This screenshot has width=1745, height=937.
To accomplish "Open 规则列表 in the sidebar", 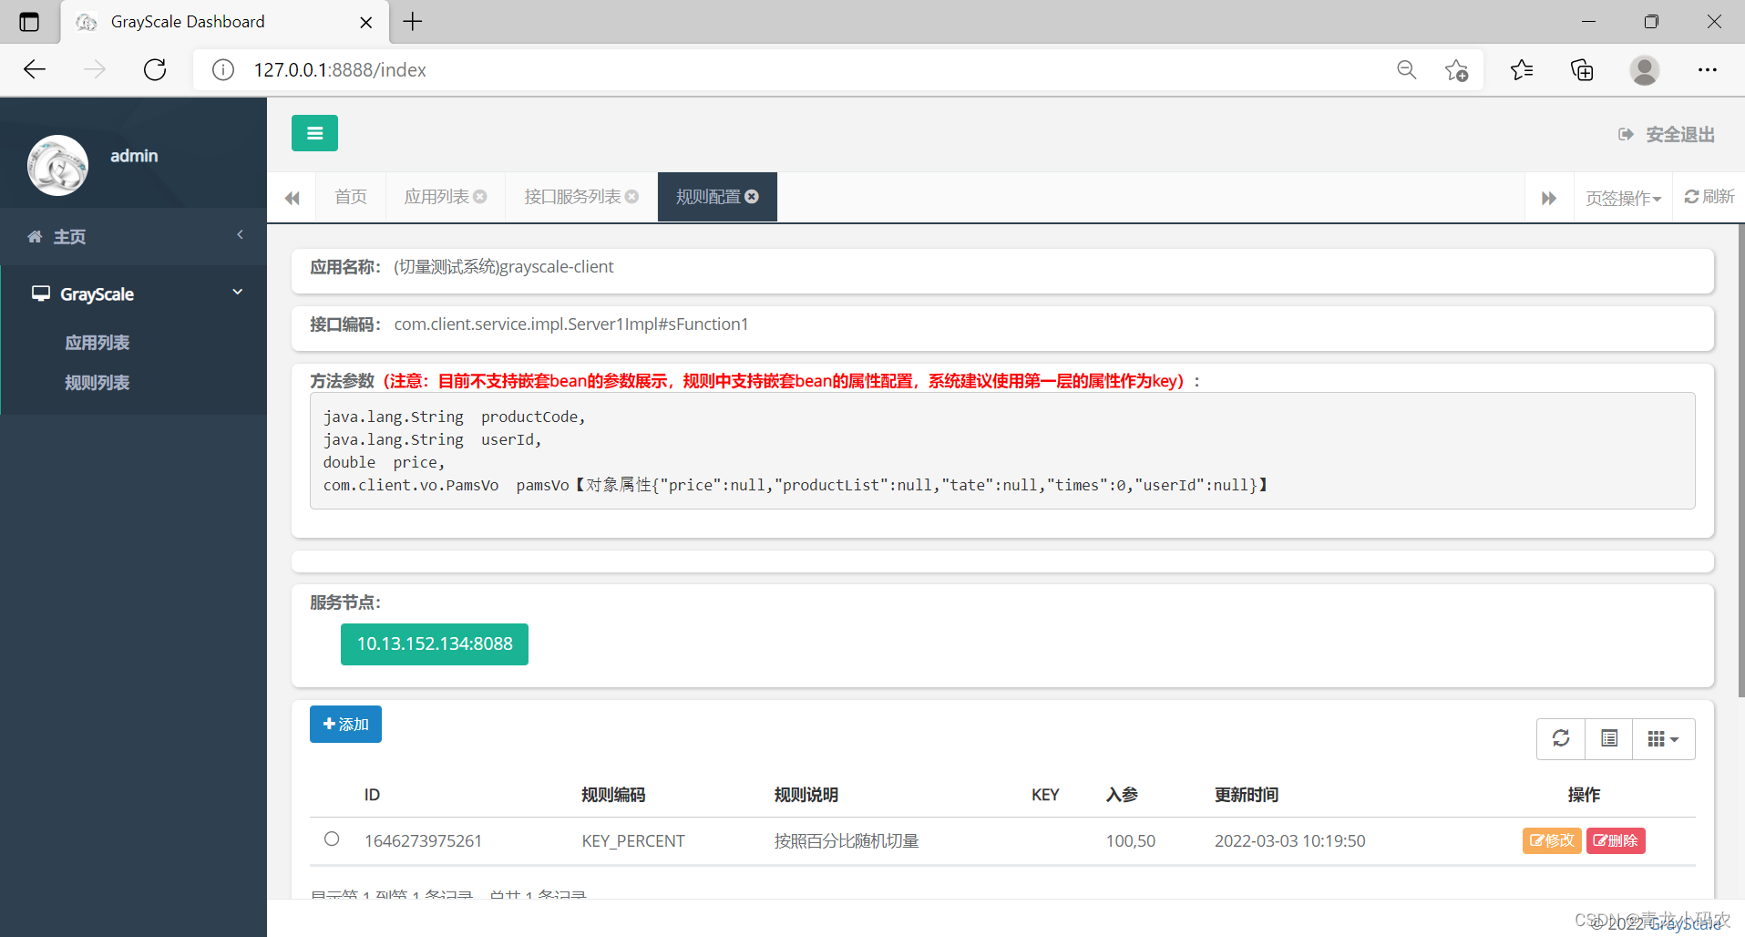I will click(x=98, y=383).
